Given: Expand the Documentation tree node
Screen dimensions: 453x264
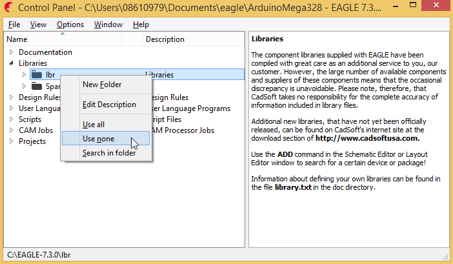Looking at the screenshot, I should (x=11, y=52).
